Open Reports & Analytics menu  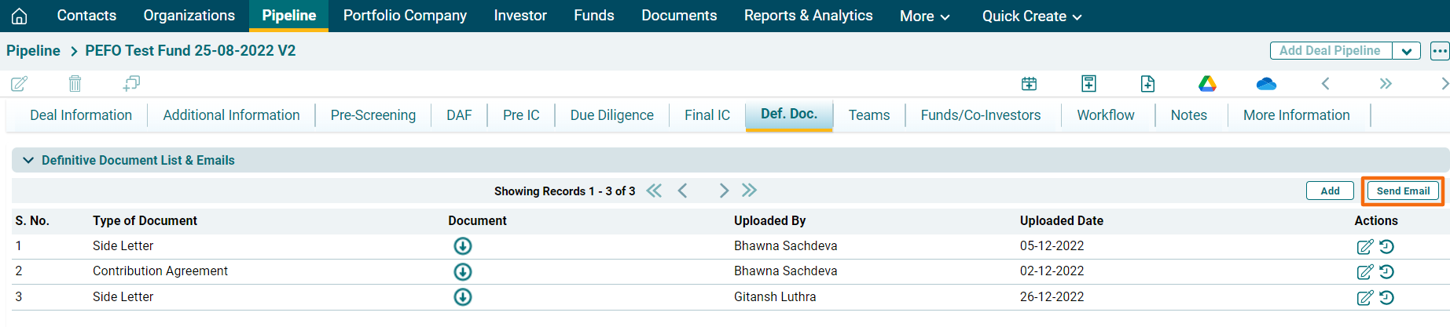pos(808,16)
